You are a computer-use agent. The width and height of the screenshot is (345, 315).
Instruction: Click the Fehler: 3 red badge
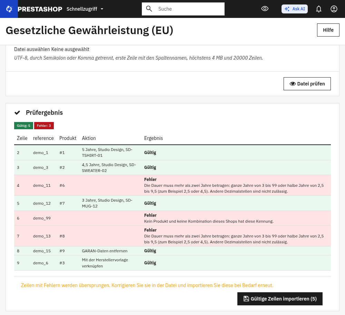[x=44, y=126]
